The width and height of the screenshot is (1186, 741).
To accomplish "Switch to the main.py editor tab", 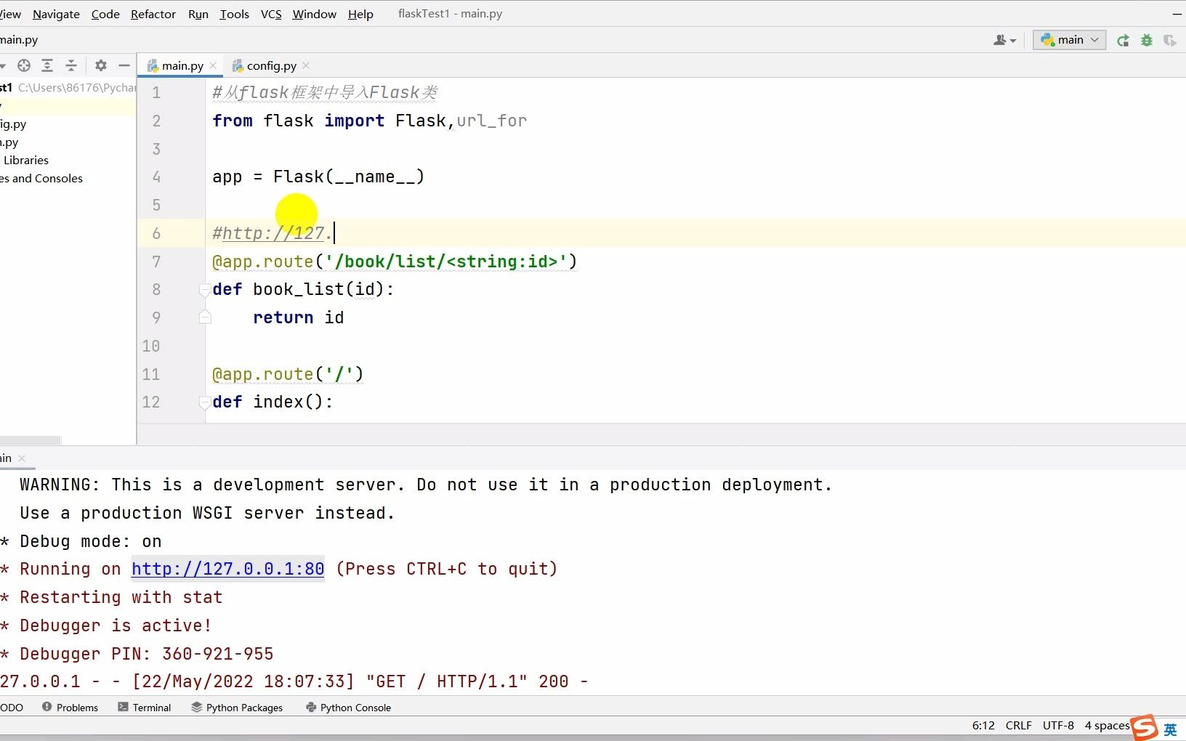I will 182,65.
